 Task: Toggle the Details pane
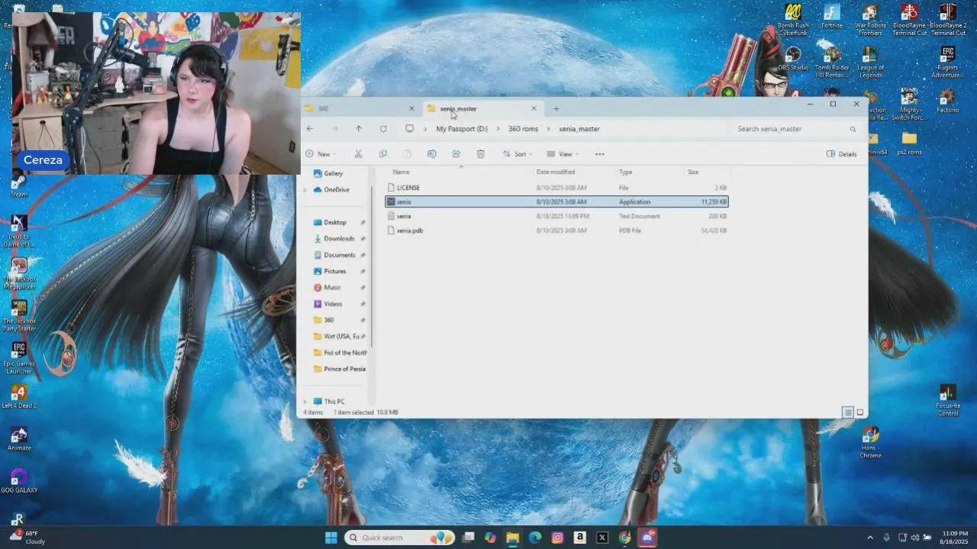tap(842, 154)
